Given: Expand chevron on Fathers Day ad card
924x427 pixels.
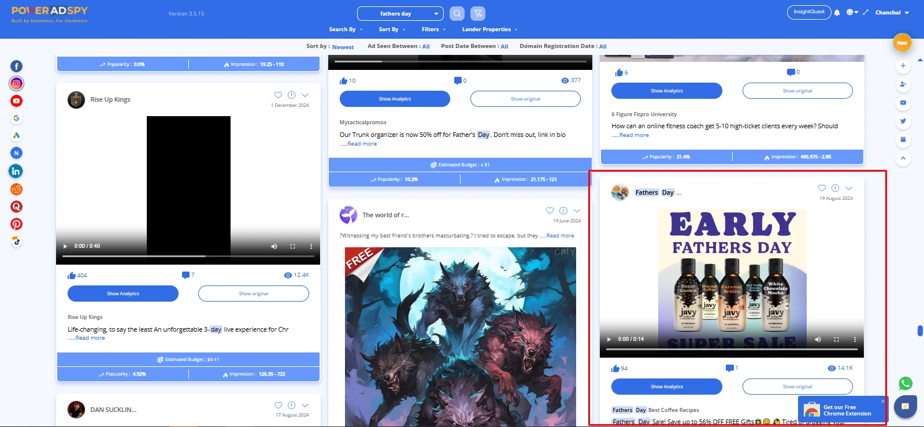Looking at the screenshot, I should coord(849,188).
